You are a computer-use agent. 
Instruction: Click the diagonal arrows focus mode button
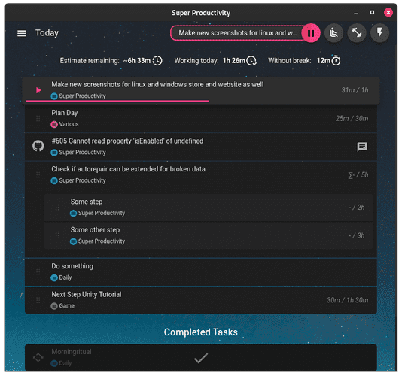point(357,33)
